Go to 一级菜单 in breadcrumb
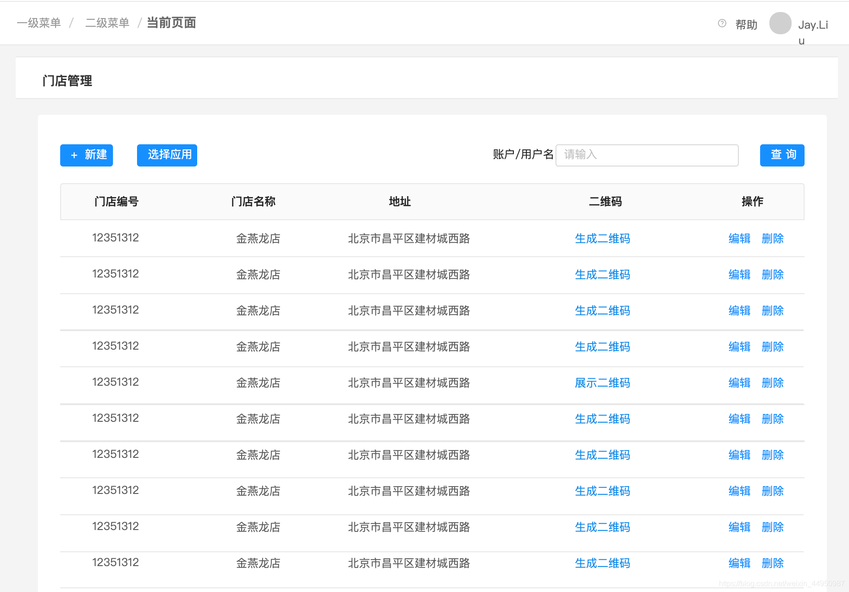The height and width of the screenshot is (592, 849). tap(39, 23)
